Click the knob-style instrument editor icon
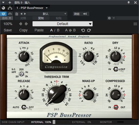This screenshot has width=139, height=125. [3, 8]
